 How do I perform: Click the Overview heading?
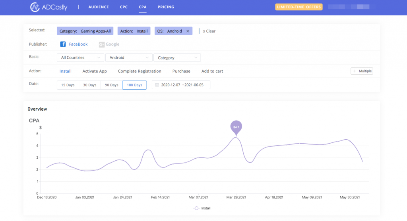pyautogui.click(x=37, y=109)
